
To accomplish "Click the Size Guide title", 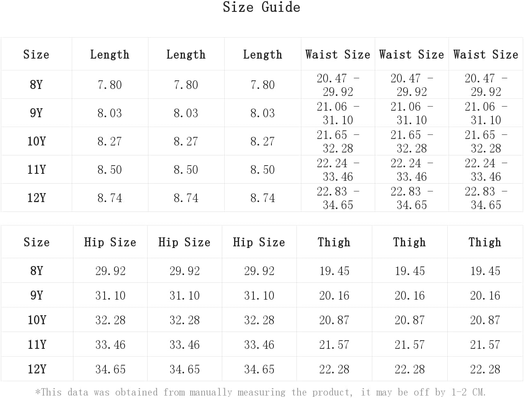I will pos(262,7).
